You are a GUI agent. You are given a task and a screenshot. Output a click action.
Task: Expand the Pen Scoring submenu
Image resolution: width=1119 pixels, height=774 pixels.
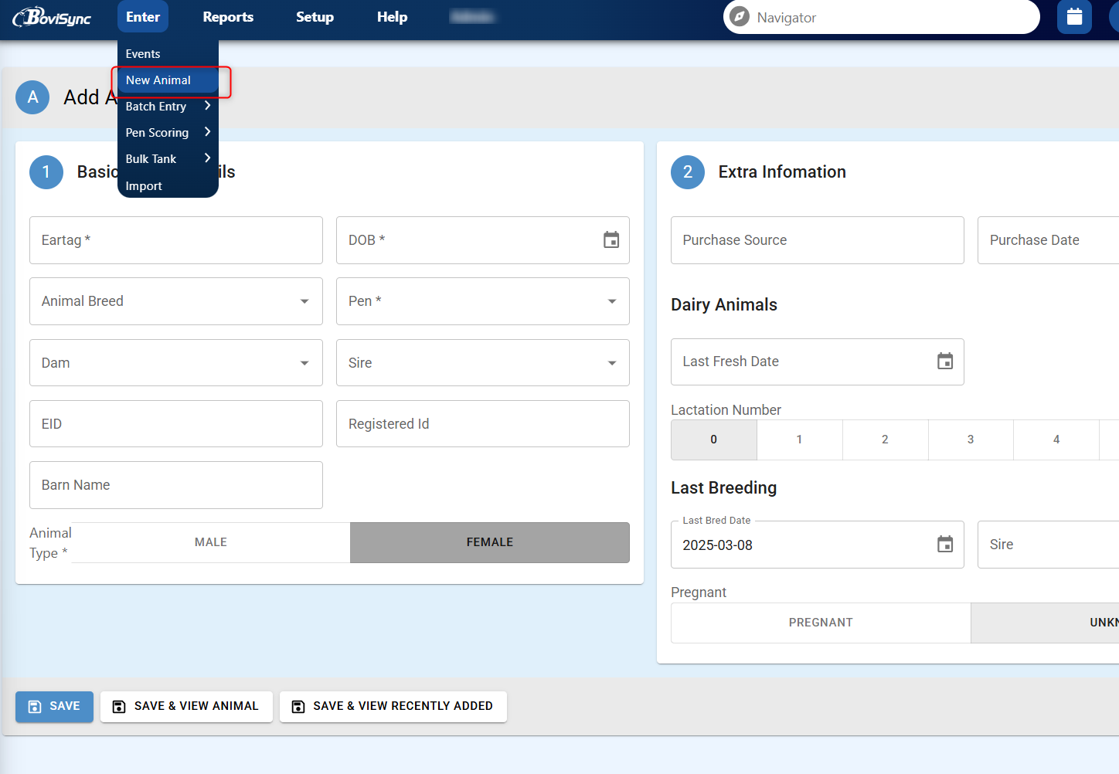[168, 133]
